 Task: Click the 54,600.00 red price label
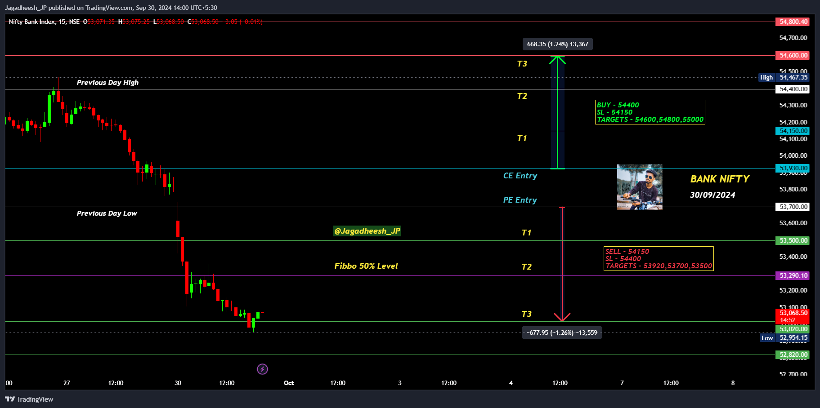point(793,55)
